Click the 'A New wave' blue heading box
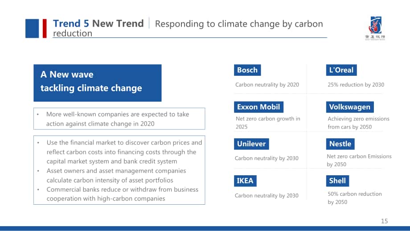The image size is (410, 231). click(98, 83)
